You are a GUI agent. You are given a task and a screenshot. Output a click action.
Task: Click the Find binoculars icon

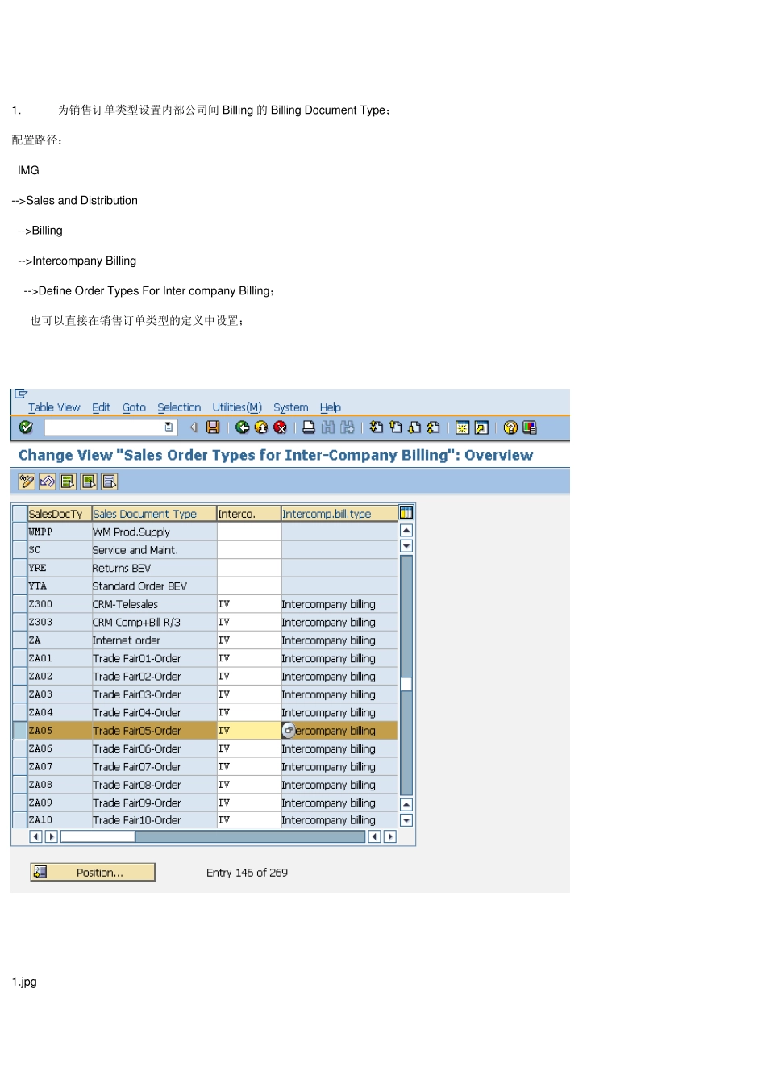pyautogui.click(x=328, y=427)
